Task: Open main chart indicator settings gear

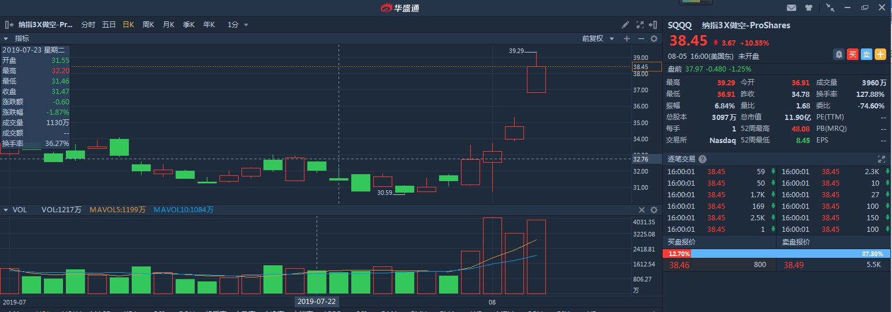Action: [654, 39]
